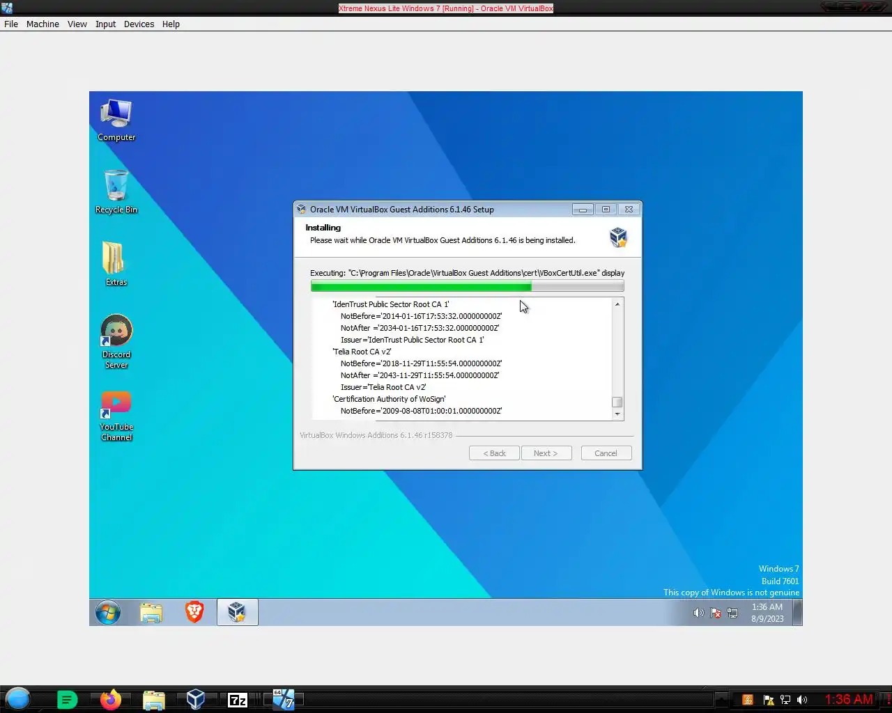
Task: Select NotAfter ='2034-01-16T17:53:32' log line
Action: pyautogui.click(x=420, y=328)
